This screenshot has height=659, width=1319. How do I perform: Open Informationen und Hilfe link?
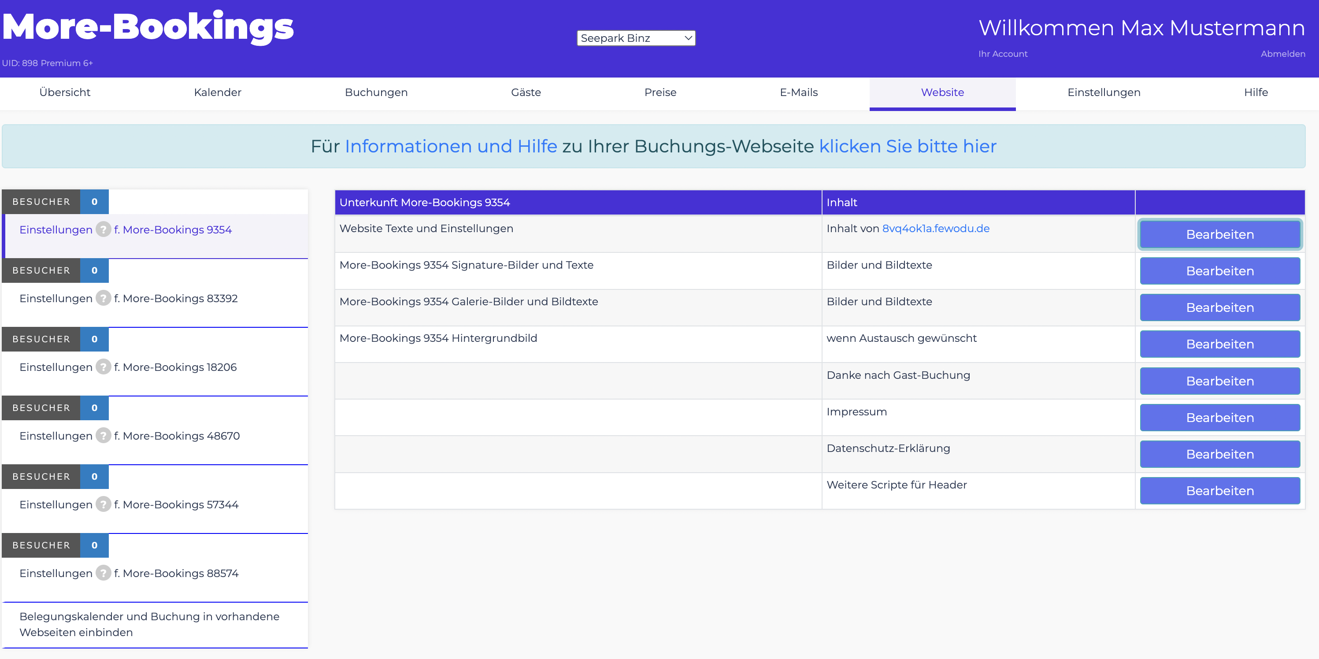pyautogui.click(x=451, y=146)
